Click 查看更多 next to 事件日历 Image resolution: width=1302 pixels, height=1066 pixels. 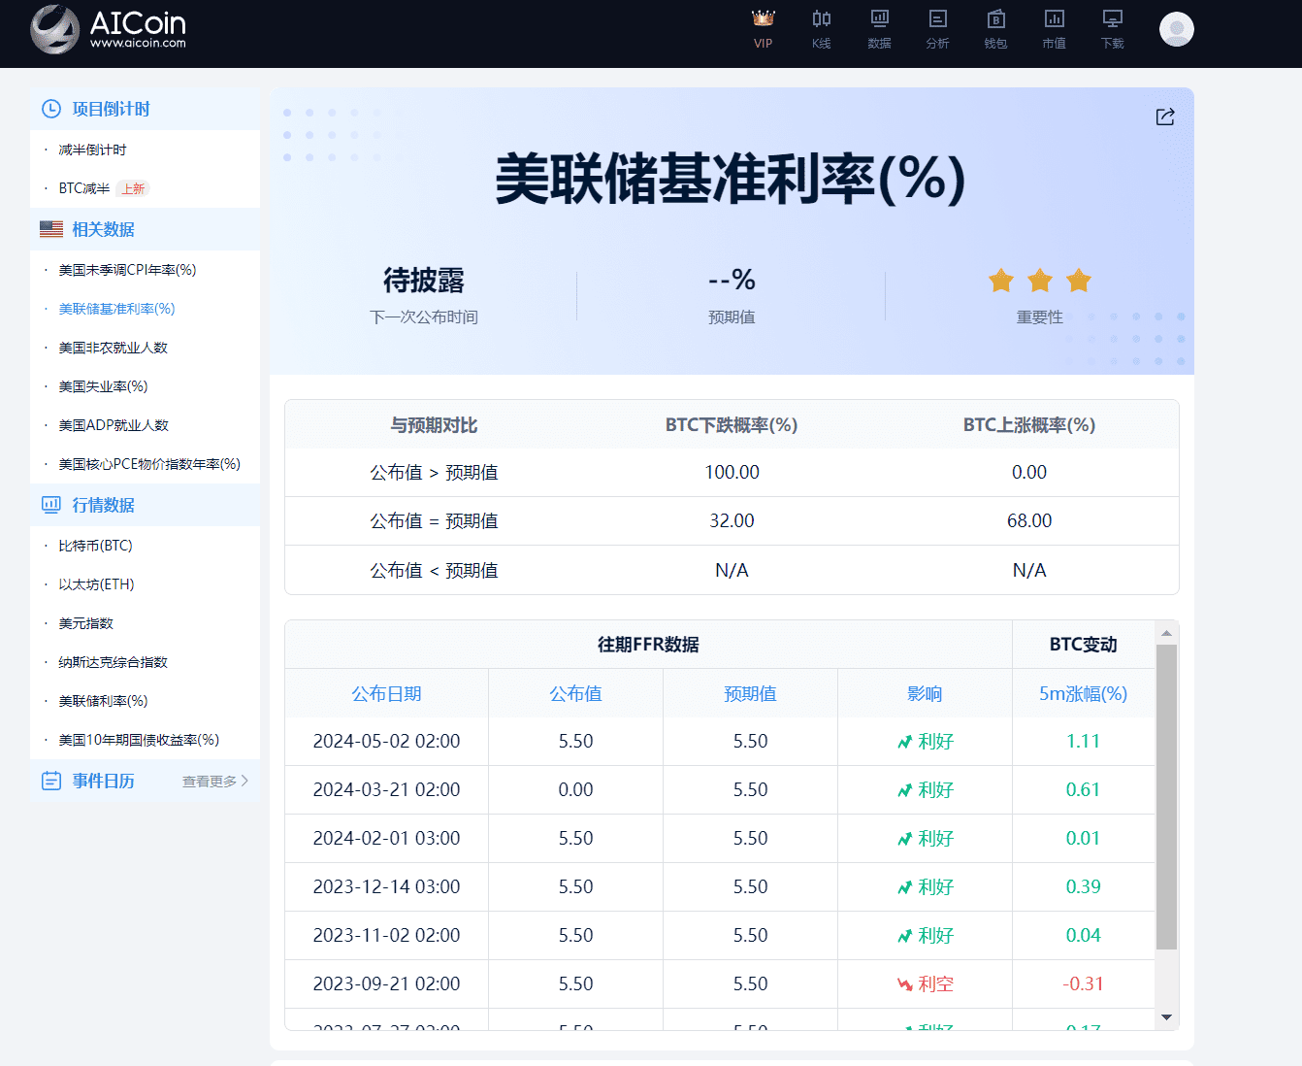click(x=215, y=781)
